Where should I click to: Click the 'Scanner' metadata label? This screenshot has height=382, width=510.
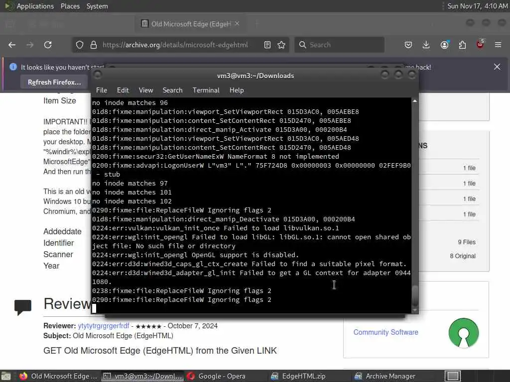[58, 254]
